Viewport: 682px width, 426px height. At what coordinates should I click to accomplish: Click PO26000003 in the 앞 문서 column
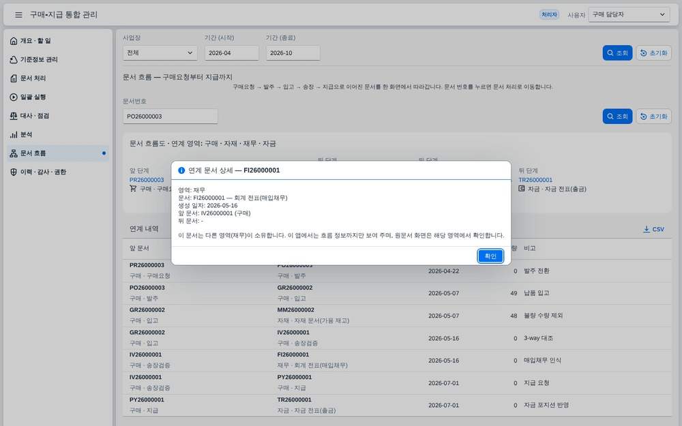coord(147,288)
